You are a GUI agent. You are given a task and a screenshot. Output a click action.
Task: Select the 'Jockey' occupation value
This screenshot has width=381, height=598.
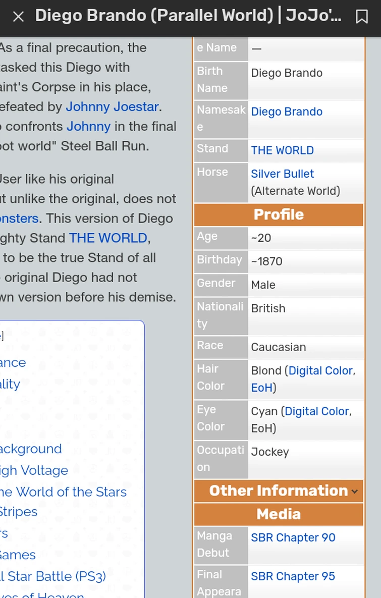click(270, 452)
